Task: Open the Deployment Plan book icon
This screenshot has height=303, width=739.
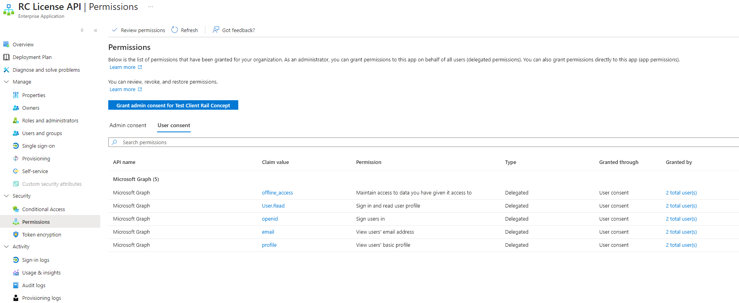Action: [x=6, y=57]
